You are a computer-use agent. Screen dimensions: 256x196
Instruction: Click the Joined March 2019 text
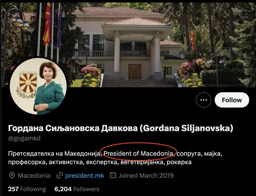coord(146,176)
